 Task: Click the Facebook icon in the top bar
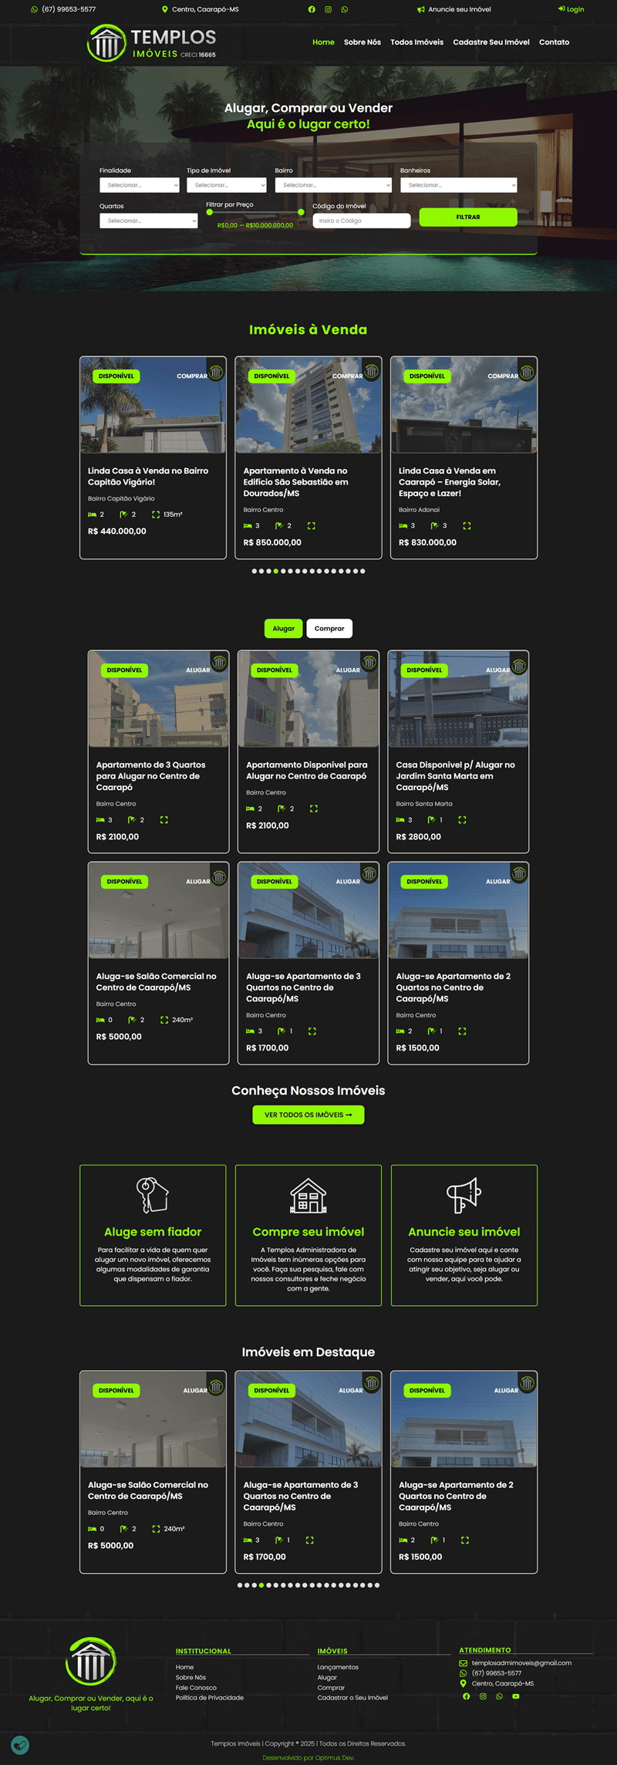point(312,10)
